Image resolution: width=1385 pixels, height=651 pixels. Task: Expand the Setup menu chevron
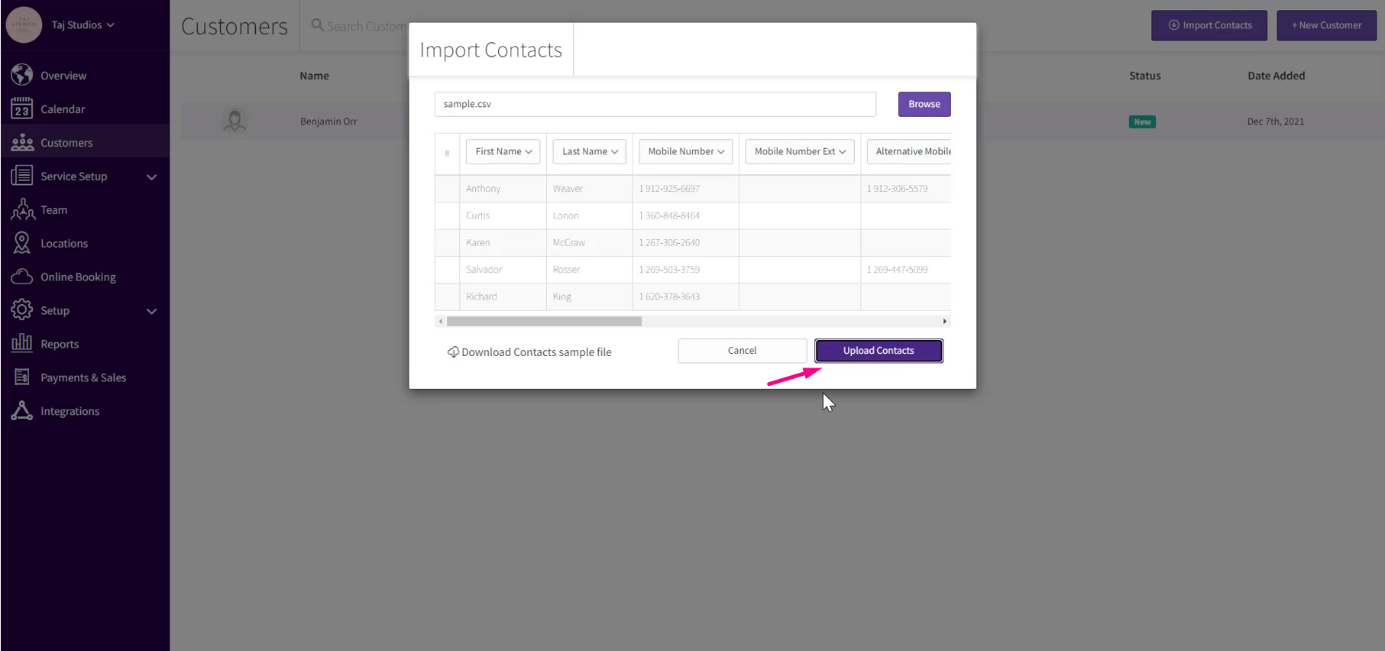[151, 311]
